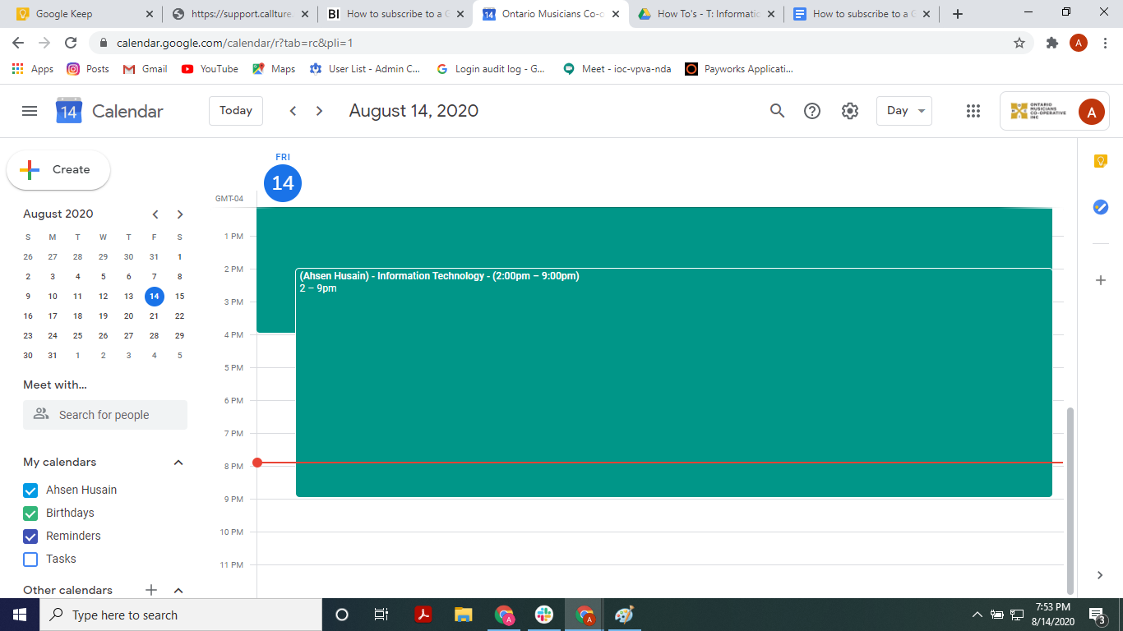Click the Create button

point(58,170)
